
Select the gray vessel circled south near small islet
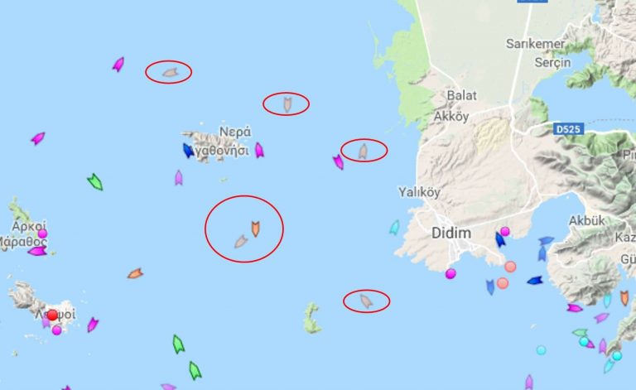point(366,301)
